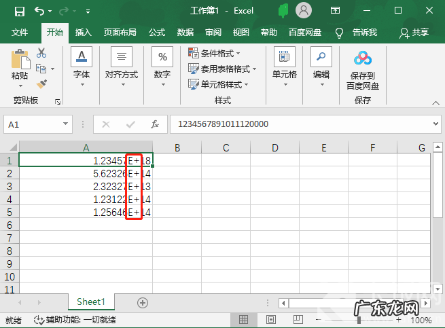This screenshot has height=328, width=445.
Task: Switch to the 视图 tab
Action: [x=241, y=33]
